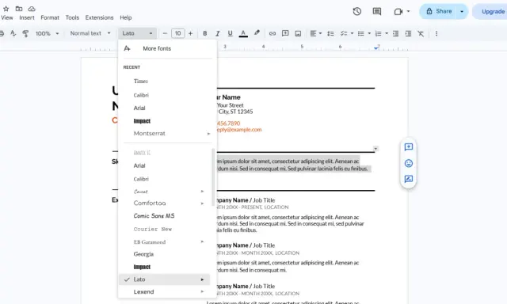Expand Lato font variants arrow

[x=203, y=279]
